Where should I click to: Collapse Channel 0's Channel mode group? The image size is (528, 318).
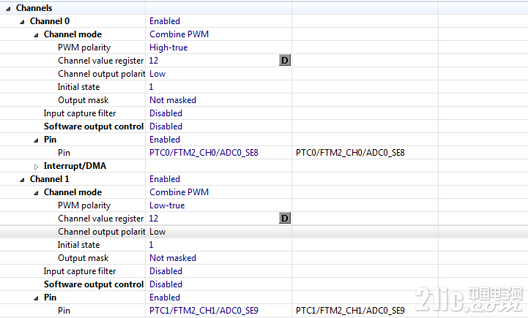[x=36, y=35]
